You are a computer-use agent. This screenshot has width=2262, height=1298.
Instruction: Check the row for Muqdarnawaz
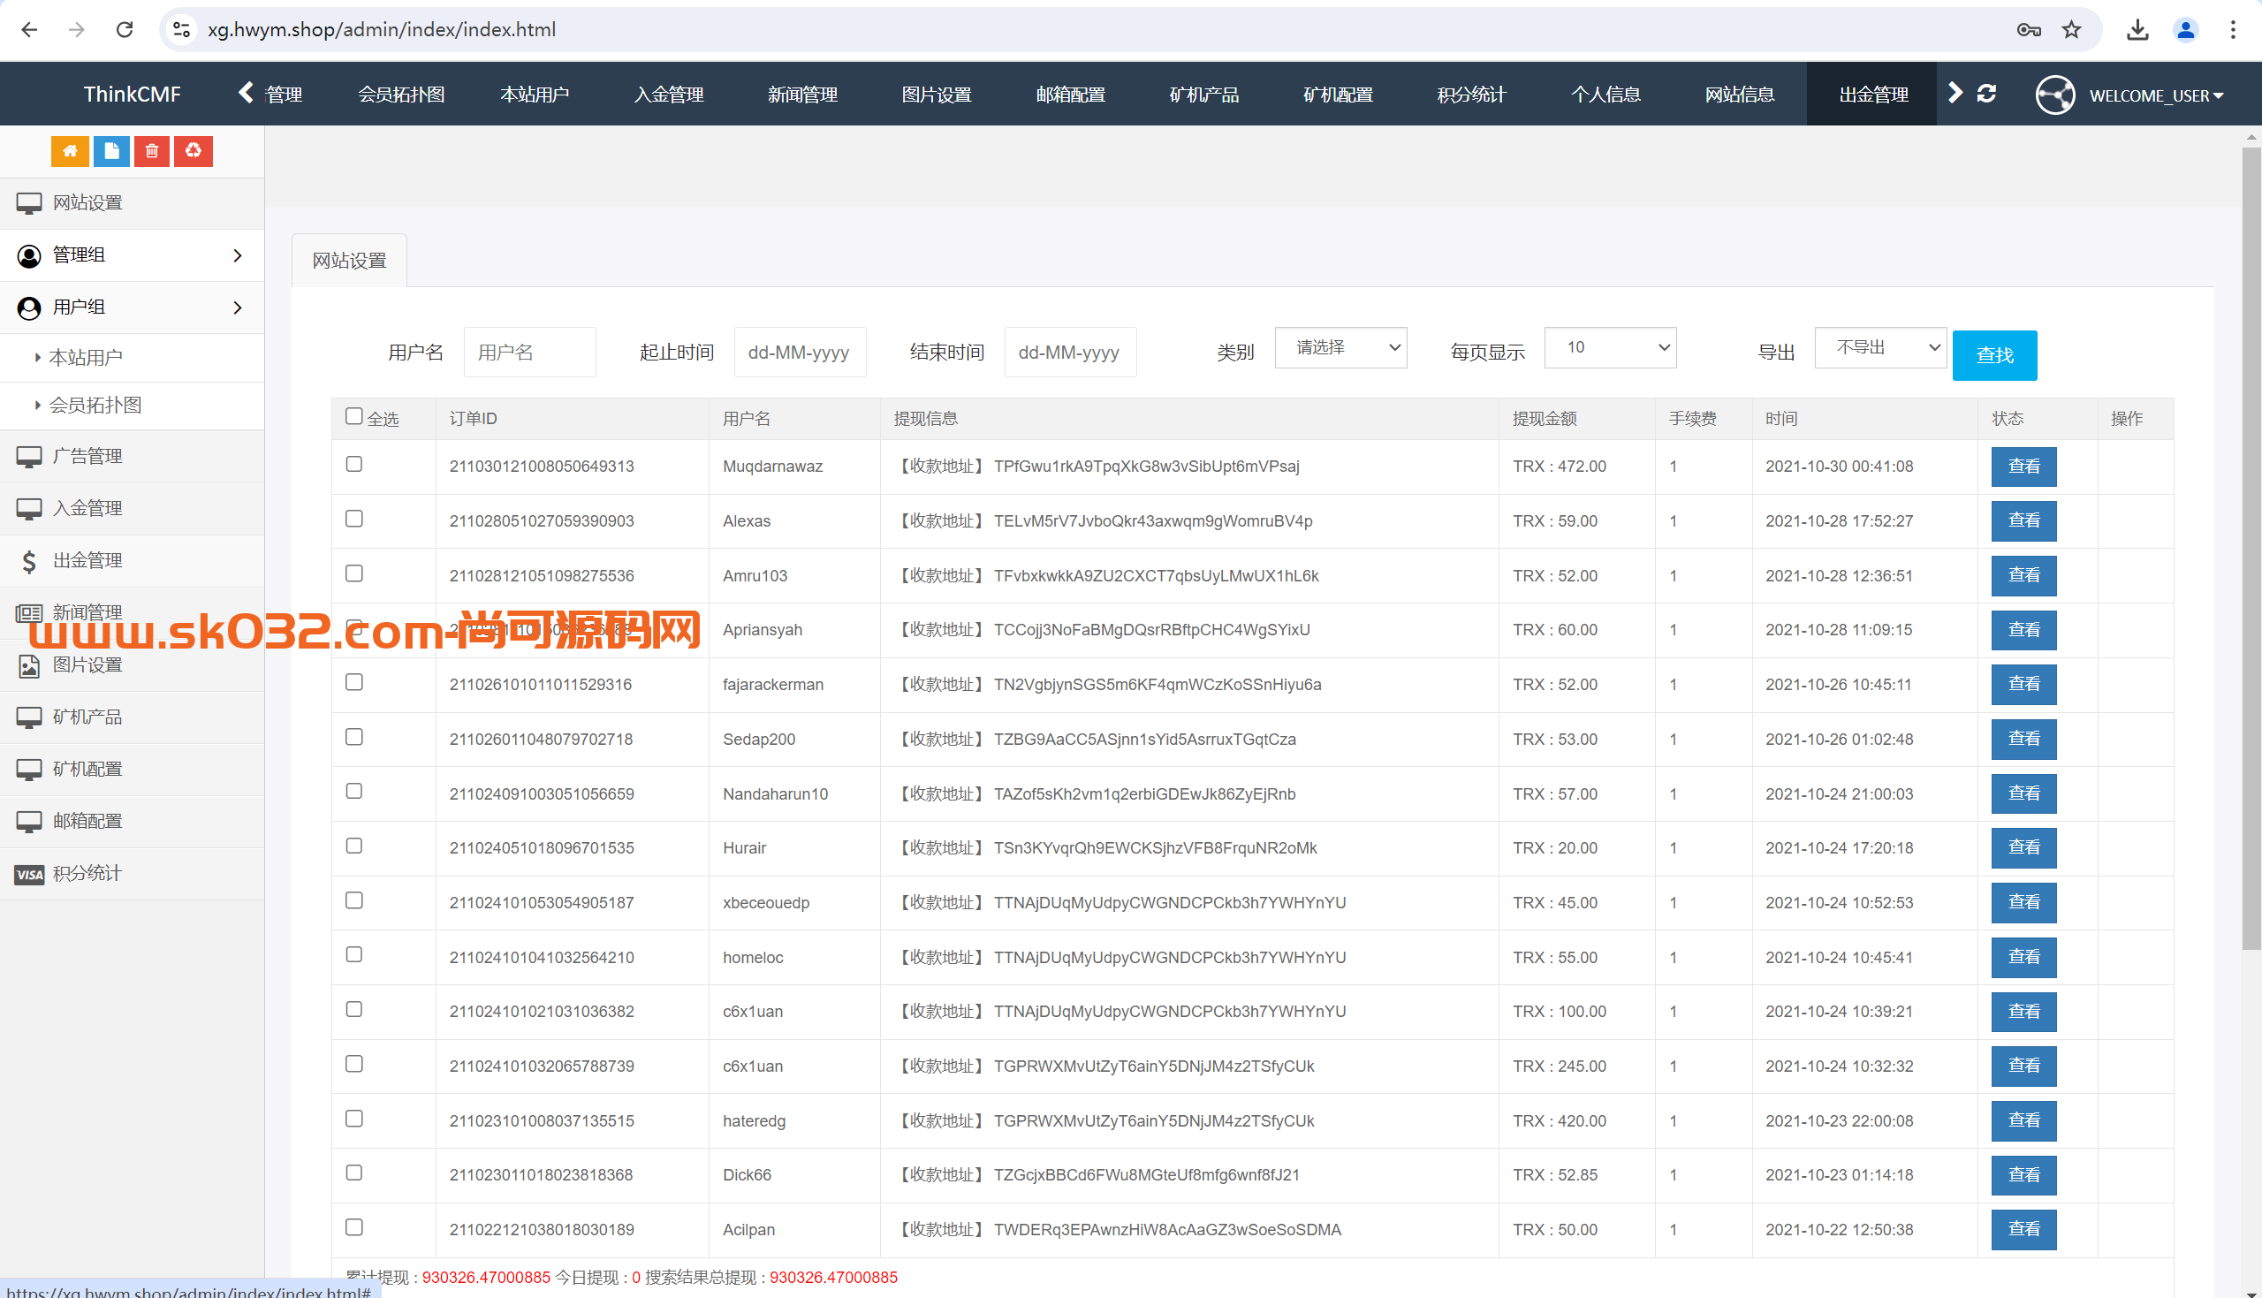coord(353,465)
